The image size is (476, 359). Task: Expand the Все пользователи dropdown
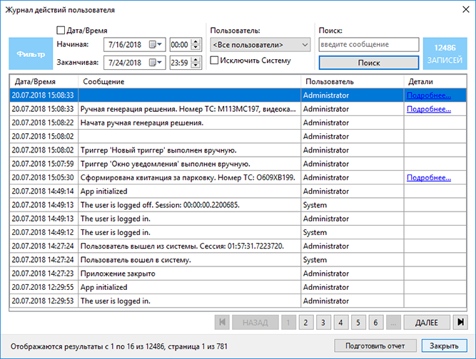tap(260, 45)
